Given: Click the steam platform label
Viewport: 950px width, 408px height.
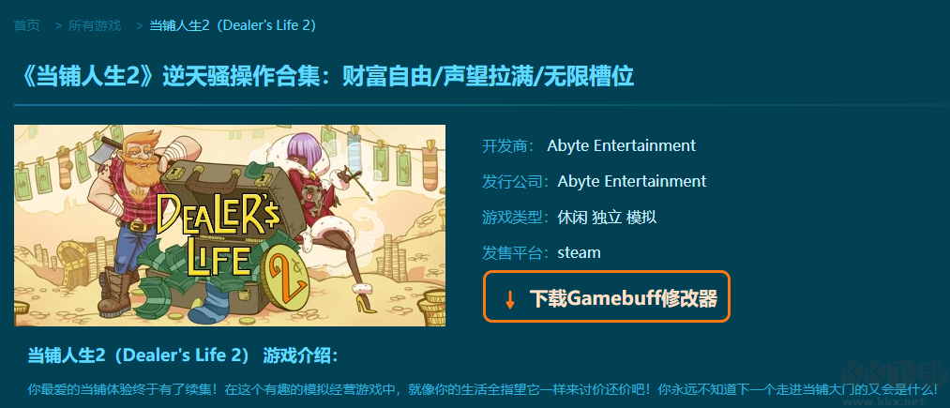Looking at the screenshot, I should pyautogui.click(x=580, y=253).
